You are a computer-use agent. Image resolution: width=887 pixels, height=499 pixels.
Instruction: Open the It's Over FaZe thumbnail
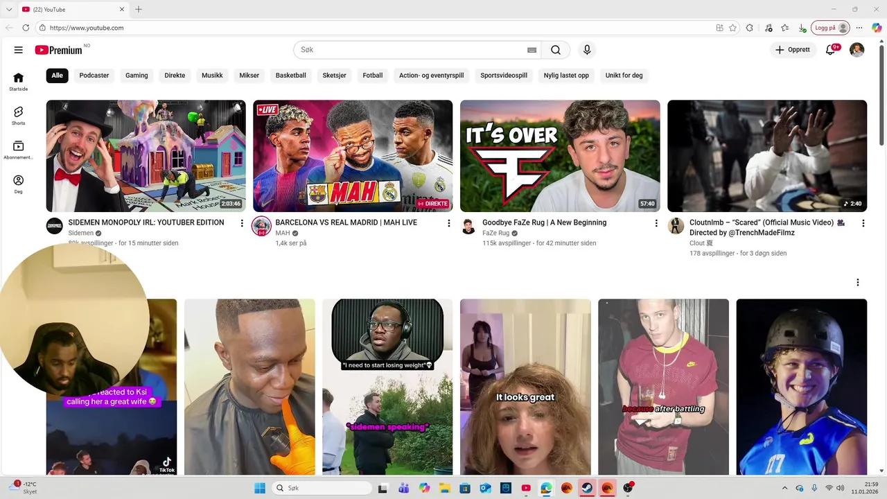pos(560,156)
